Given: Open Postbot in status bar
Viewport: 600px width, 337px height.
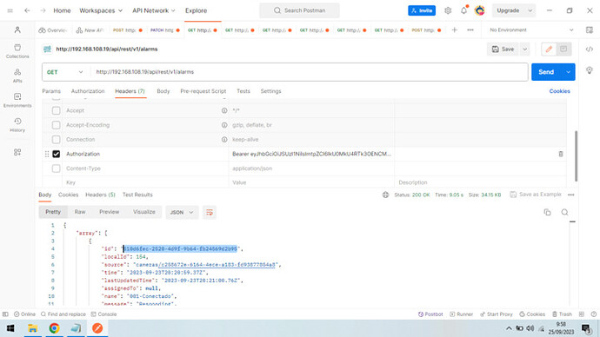Looking at the screenshot, I should coord(430,314).
